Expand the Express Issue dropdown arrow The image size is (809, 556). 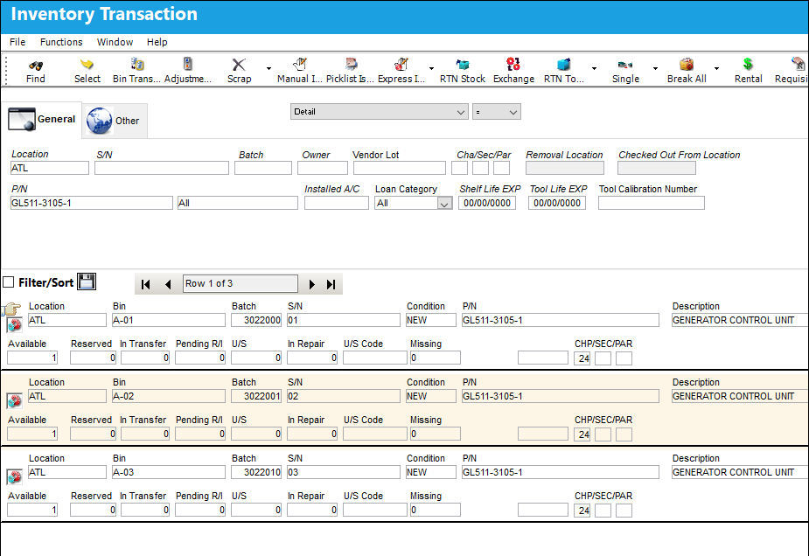point(431,68)
